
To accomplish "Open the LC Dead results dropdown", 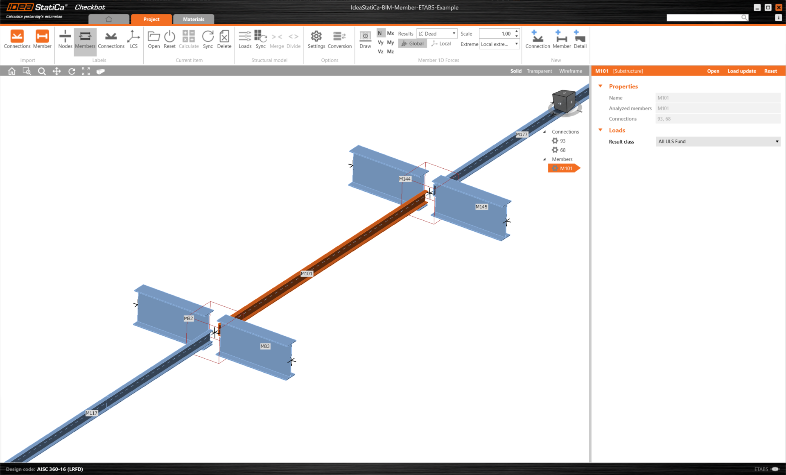I will [x=436, y=34].
